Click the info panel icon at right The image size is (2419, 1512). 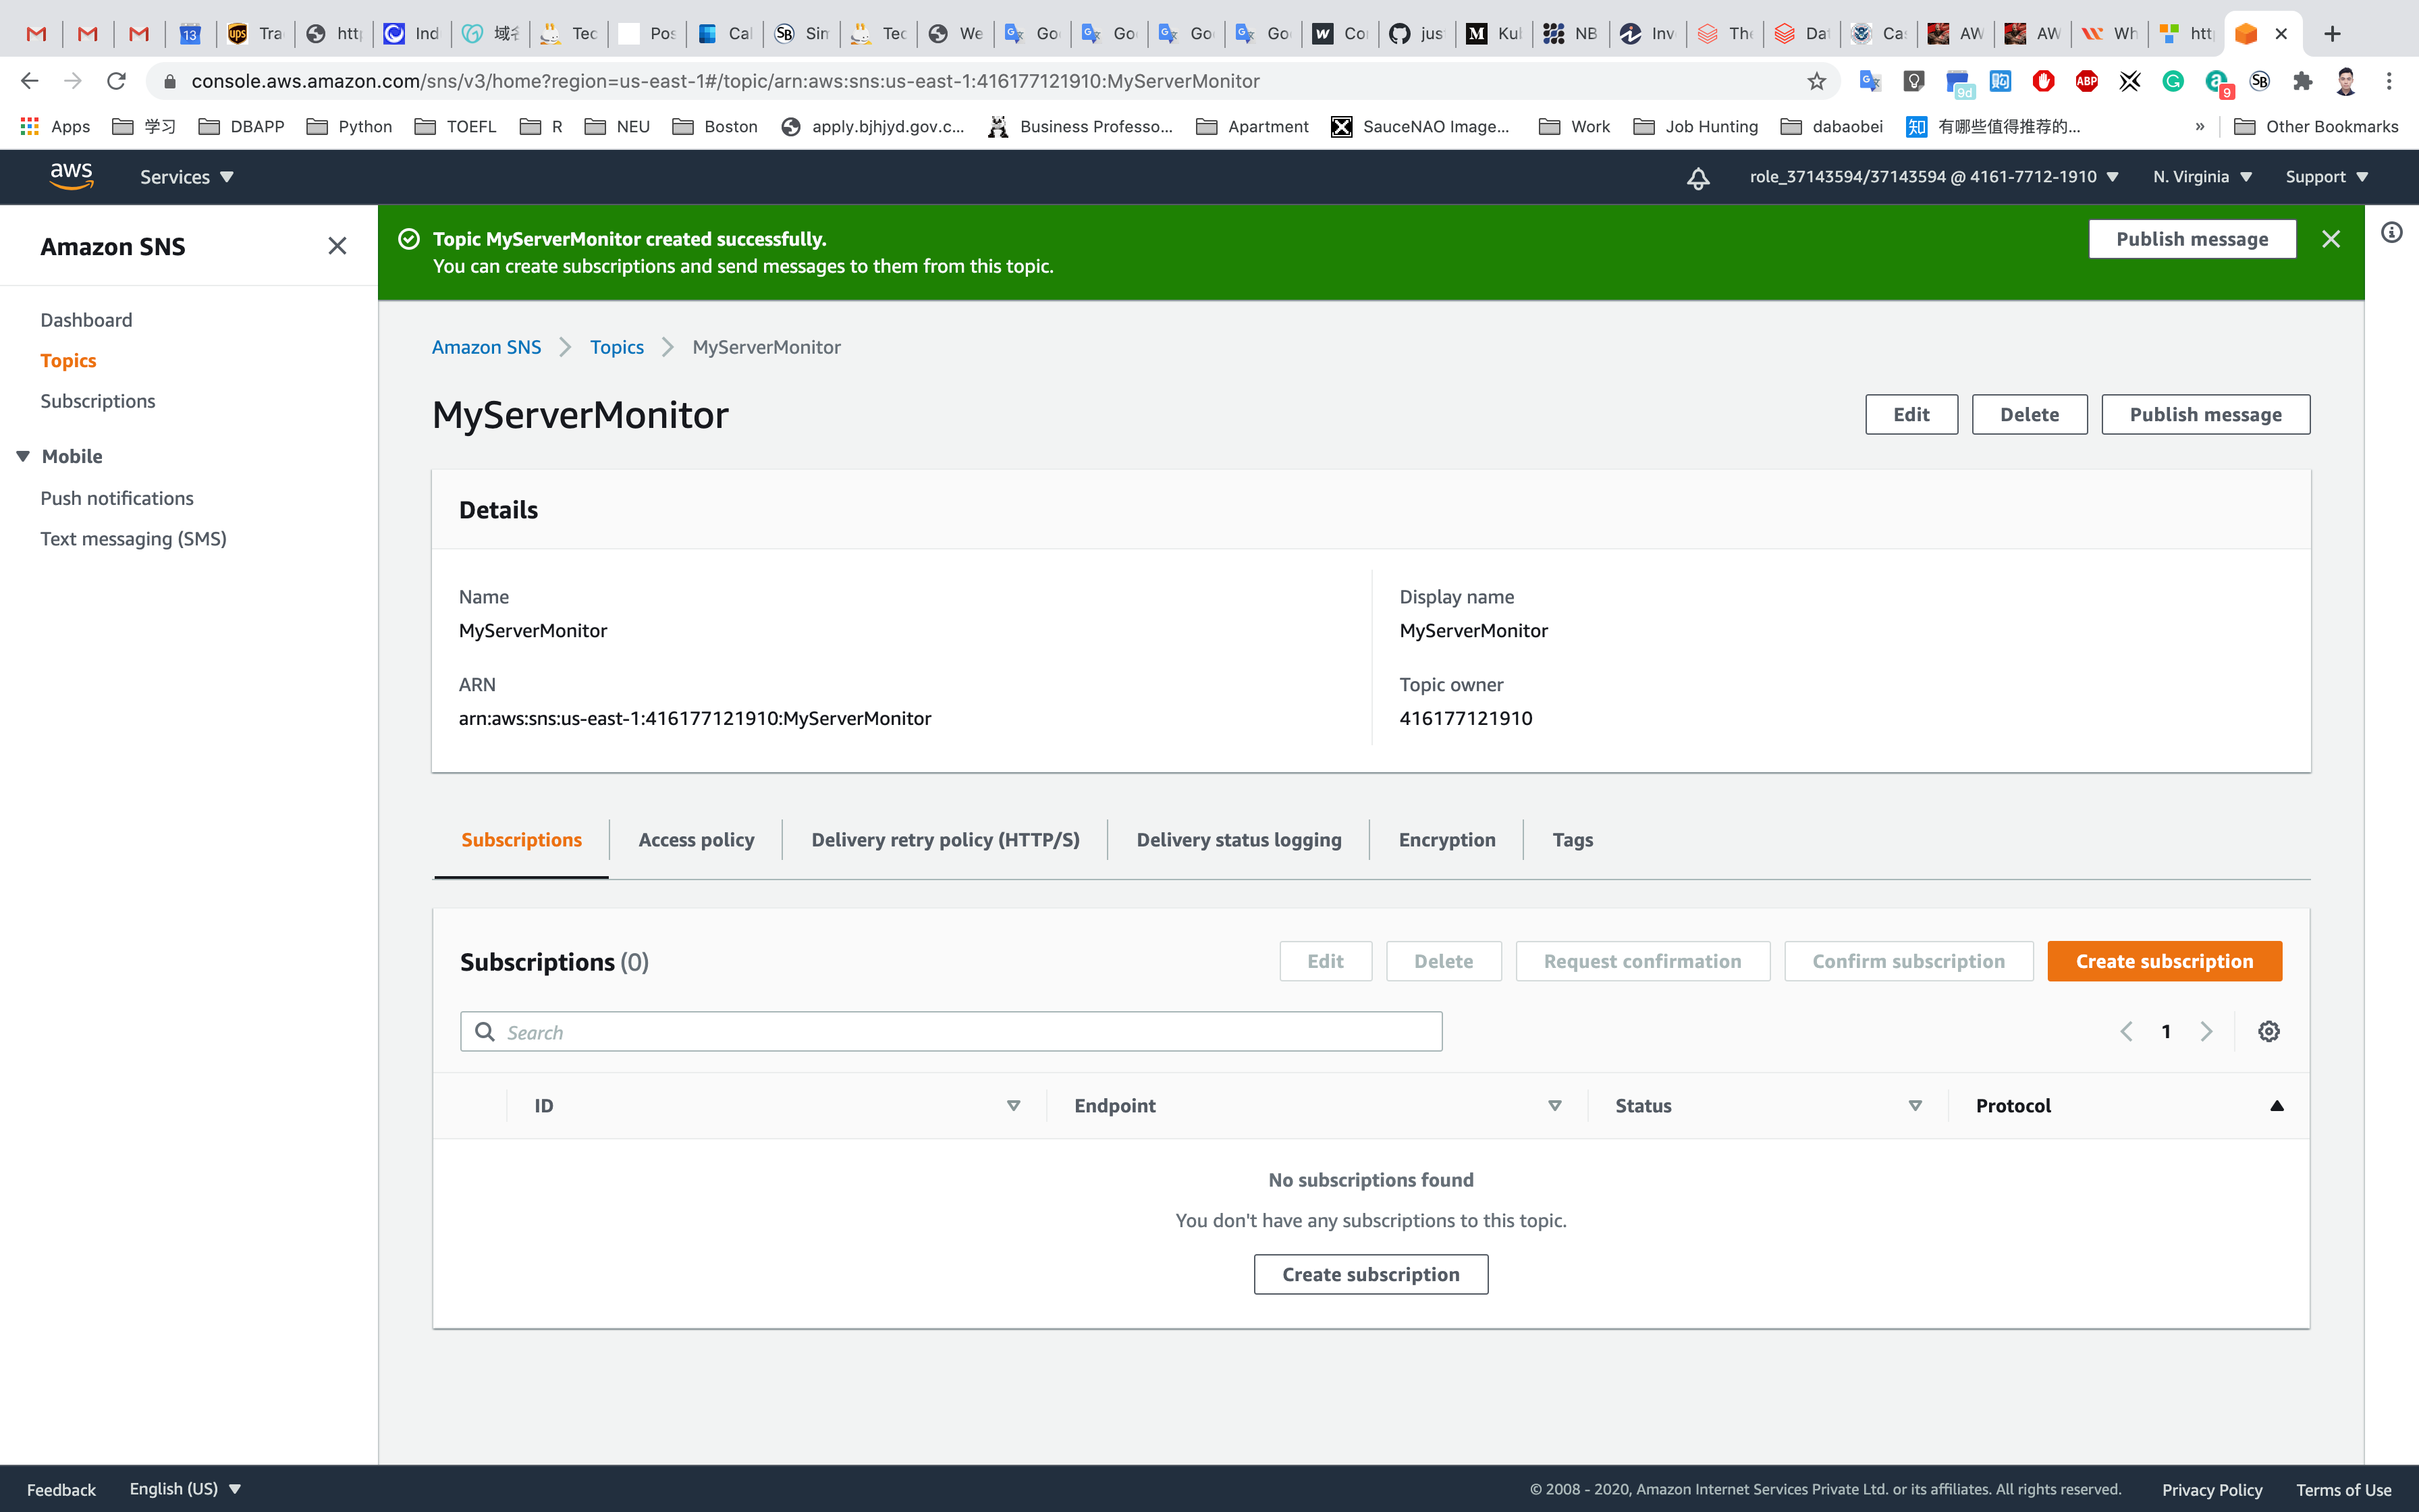click(x=2391, y=233)
